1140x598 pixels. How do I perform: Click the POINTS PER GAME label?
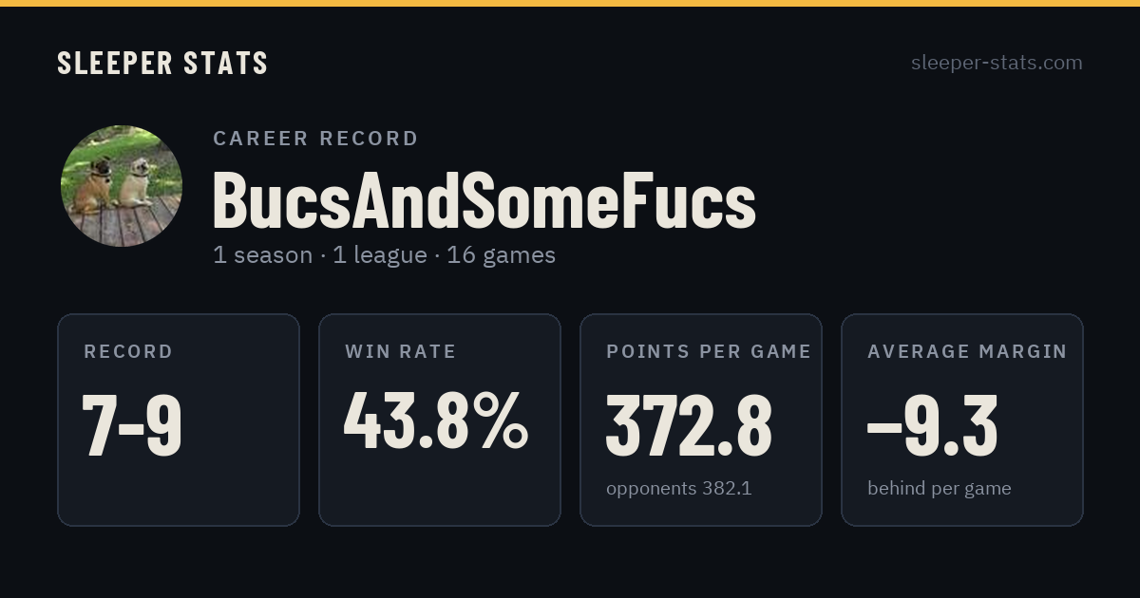(x=709, y=352)
